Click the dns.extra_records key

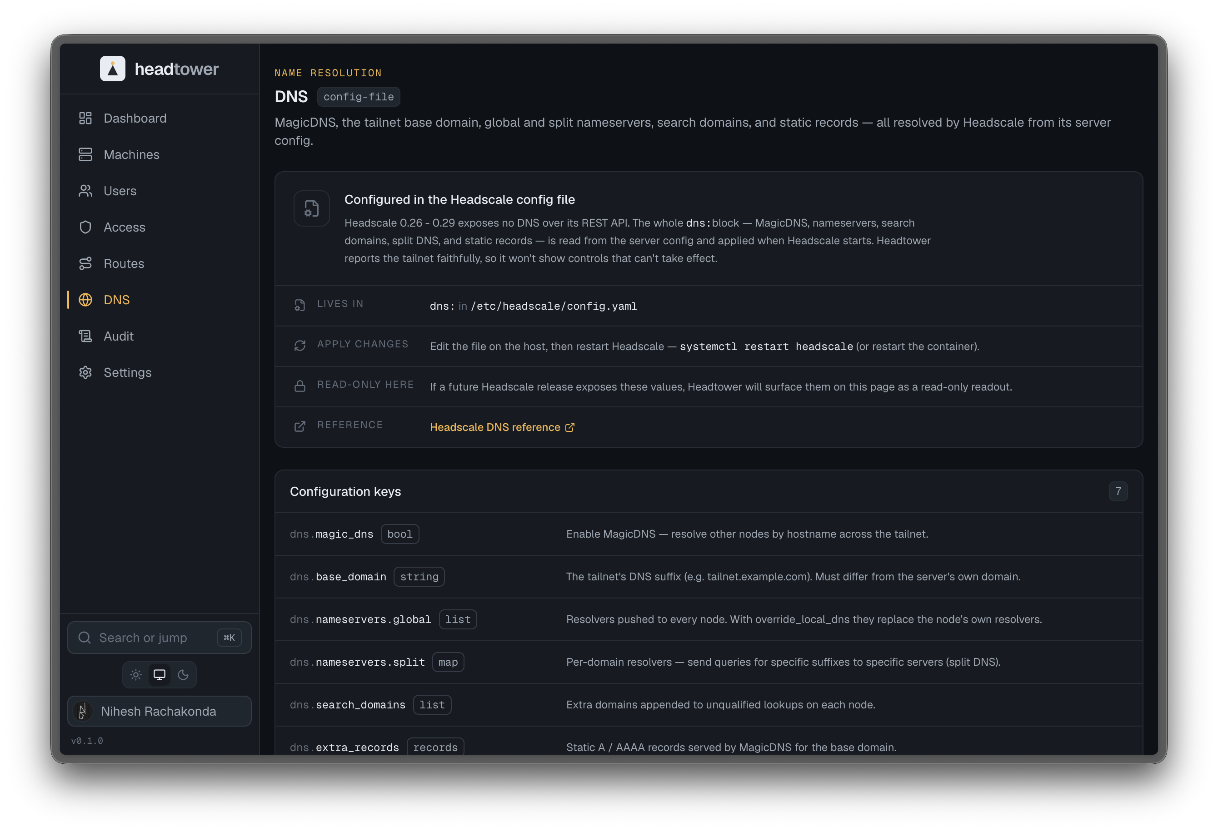[x=344, y=748]
